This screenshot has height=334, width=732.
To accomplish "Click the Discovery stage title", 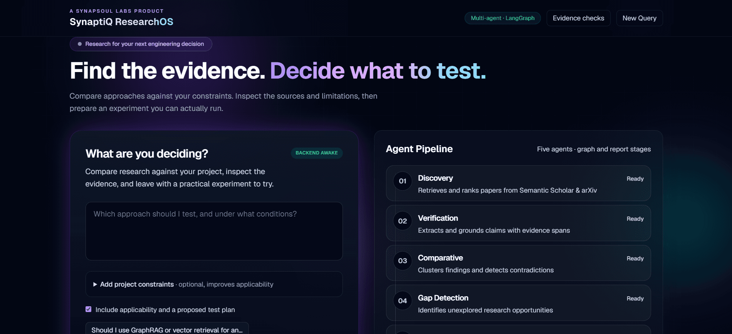I will click(435, 178).
